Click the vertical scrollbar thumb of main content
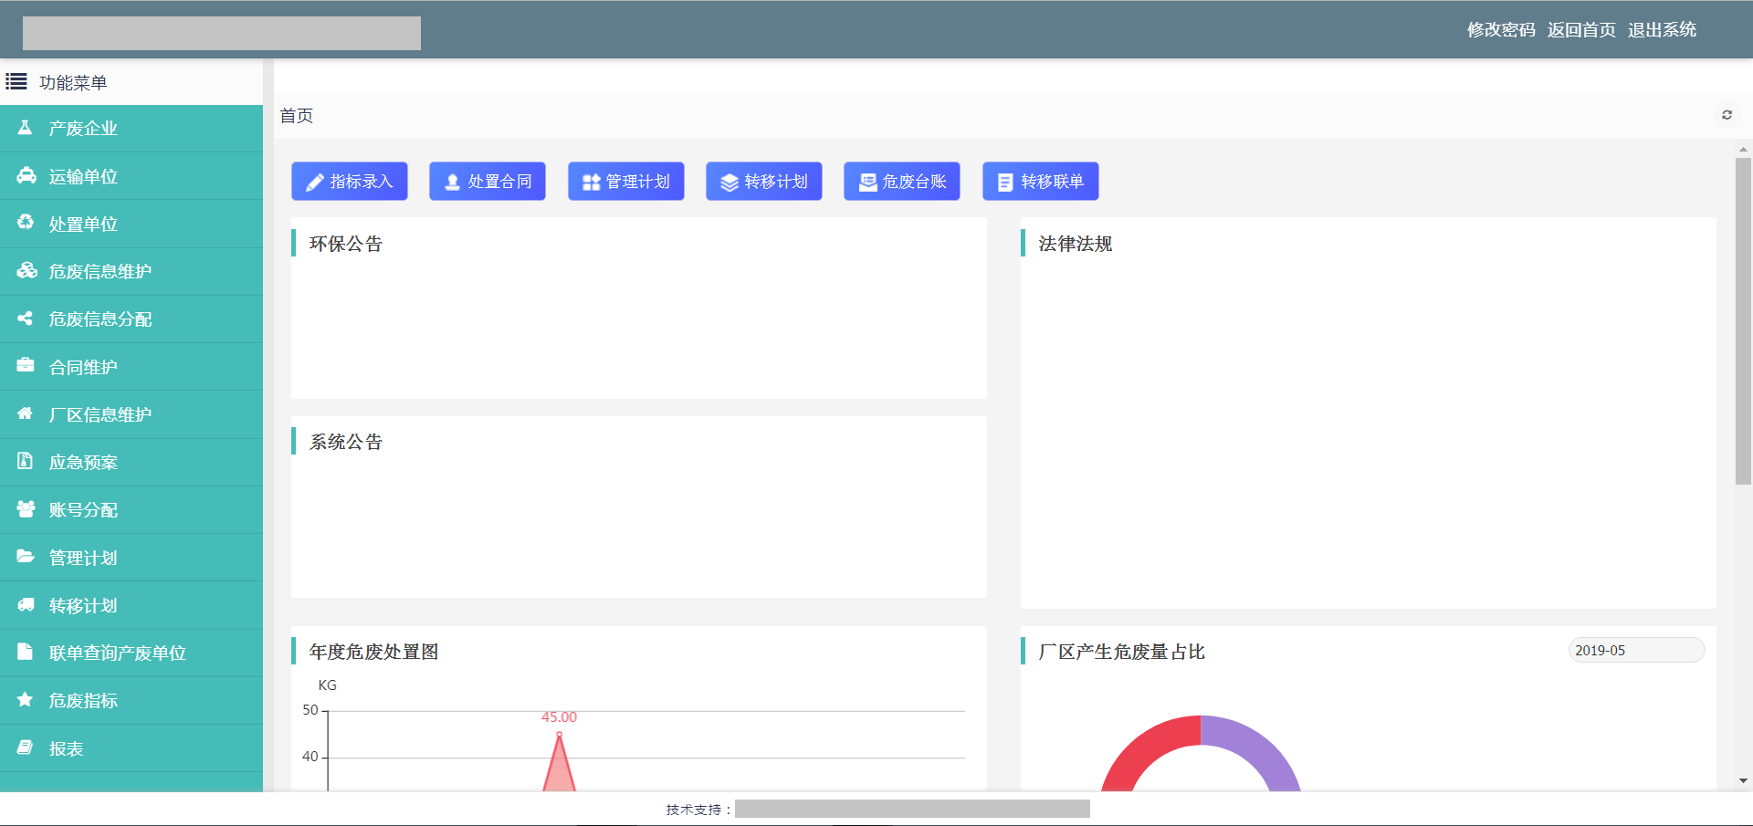Image resolution: width=1753 pixels, height=826 pixels. point(1743,321)
